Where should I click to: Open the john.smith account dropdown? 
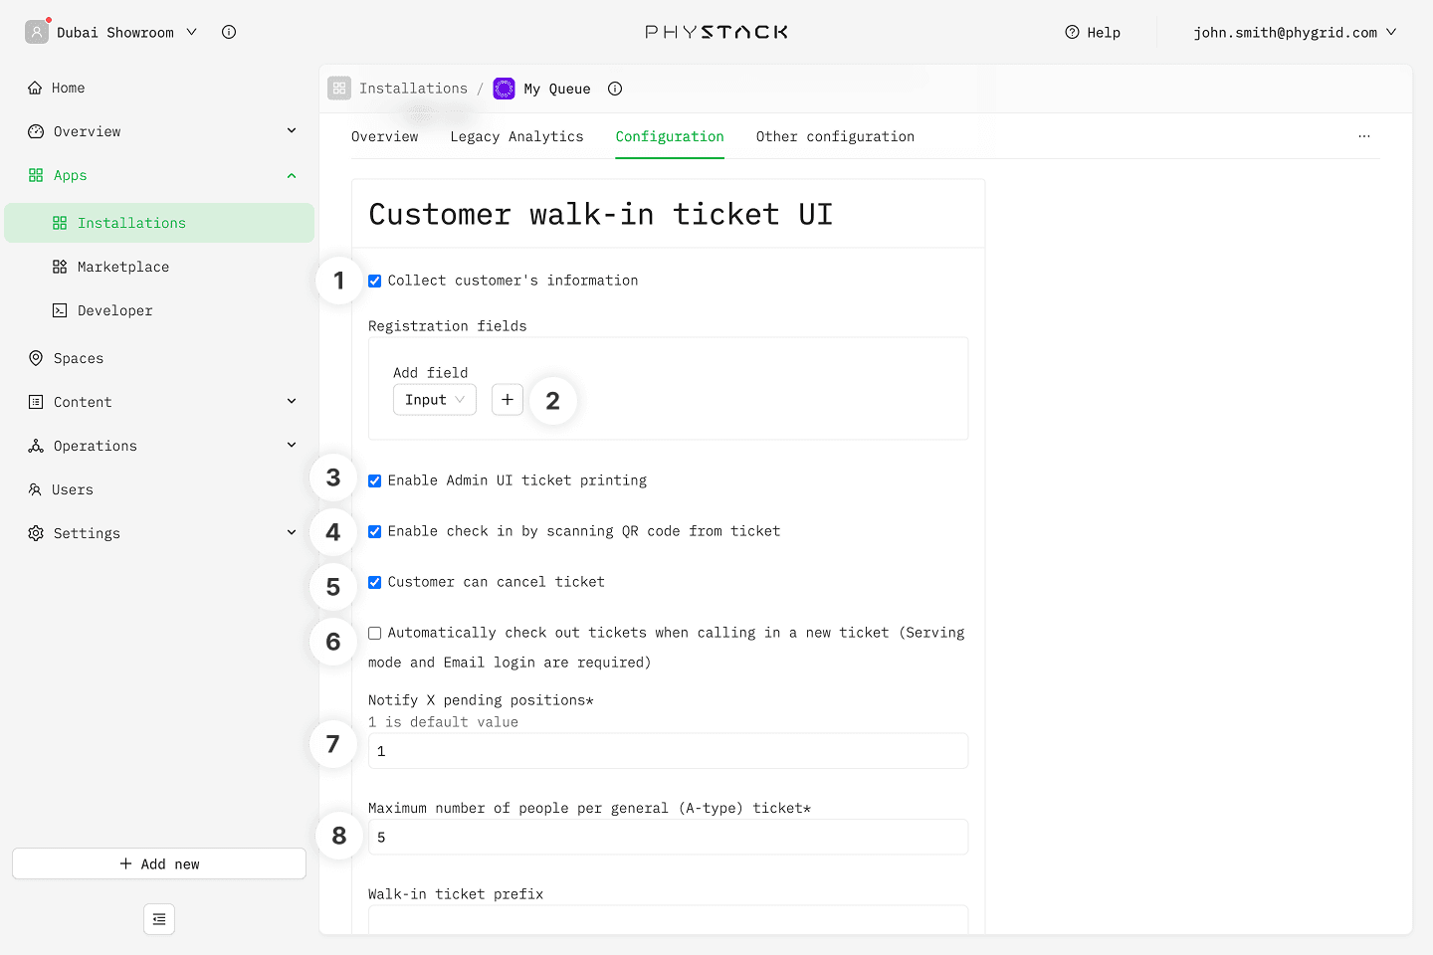(1295, 32)
